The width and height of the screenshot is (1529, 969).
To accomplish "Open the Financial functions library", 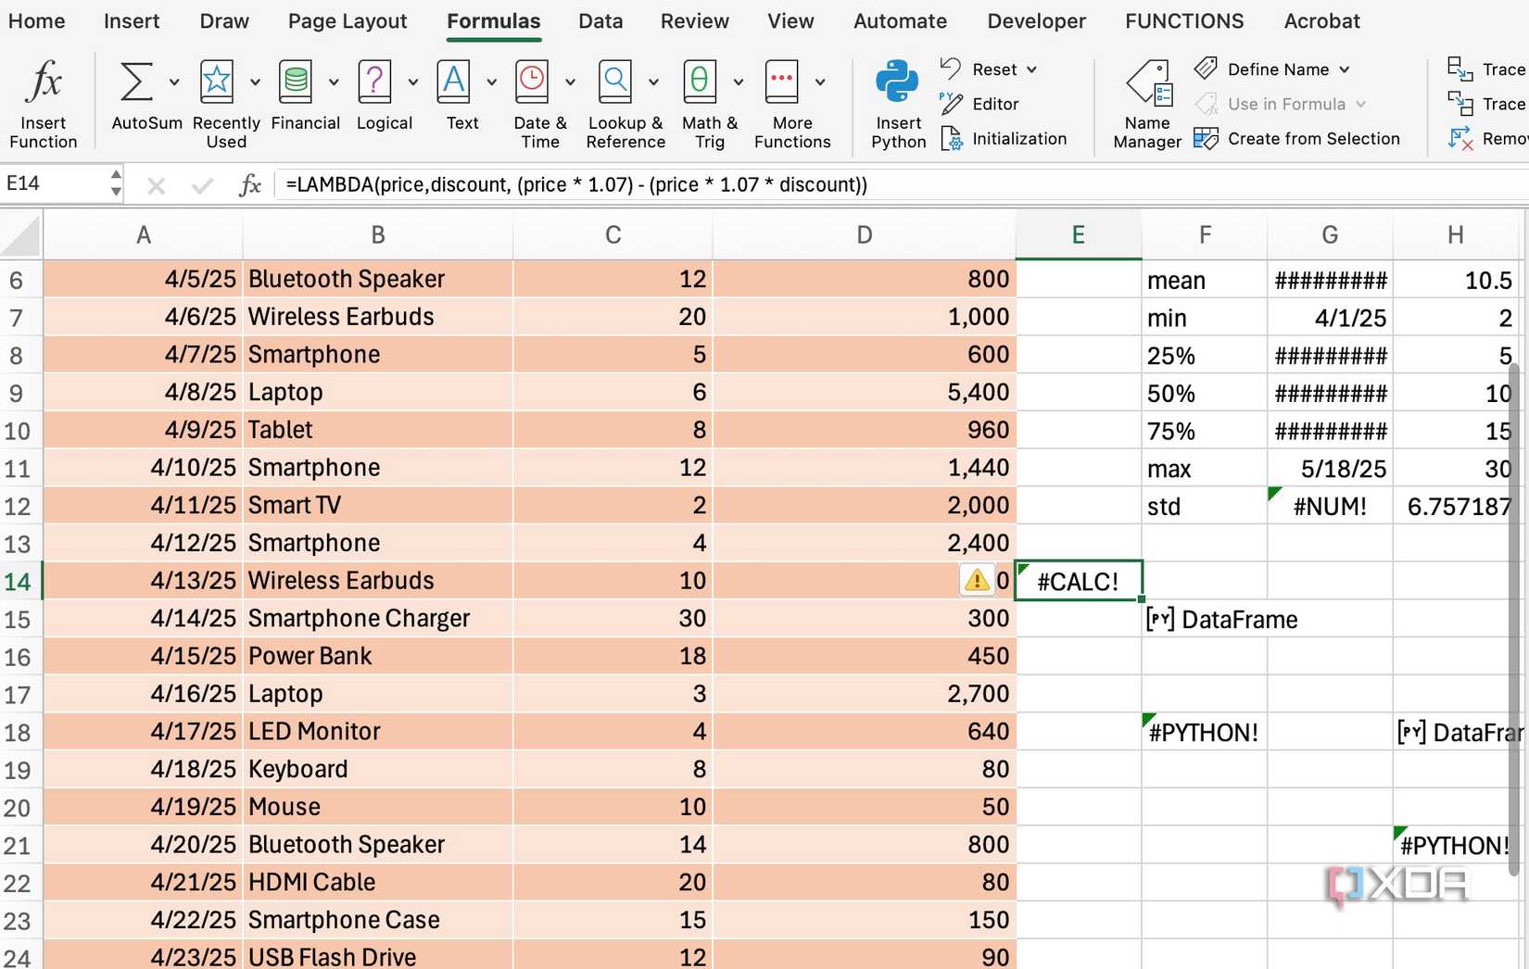I will coord(297,83).
